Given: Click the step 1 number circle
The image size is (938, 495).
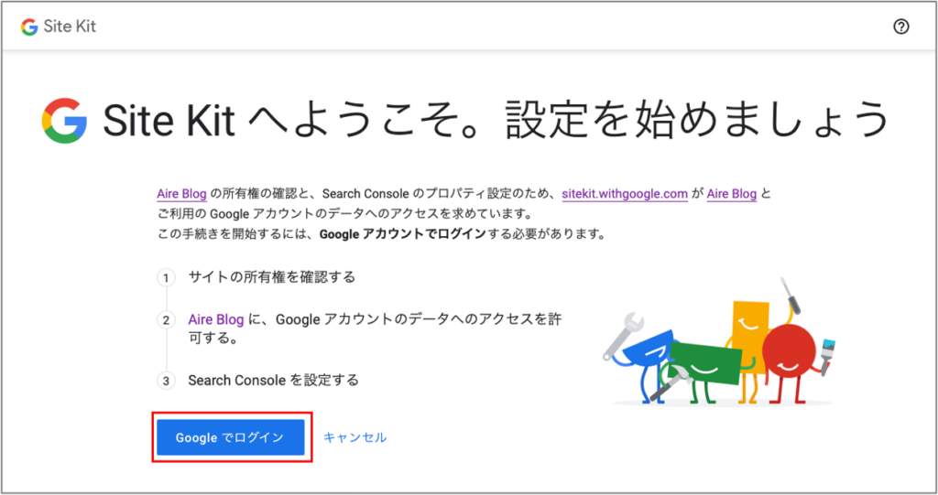Looking at the screenshot, I should [167, 277].
